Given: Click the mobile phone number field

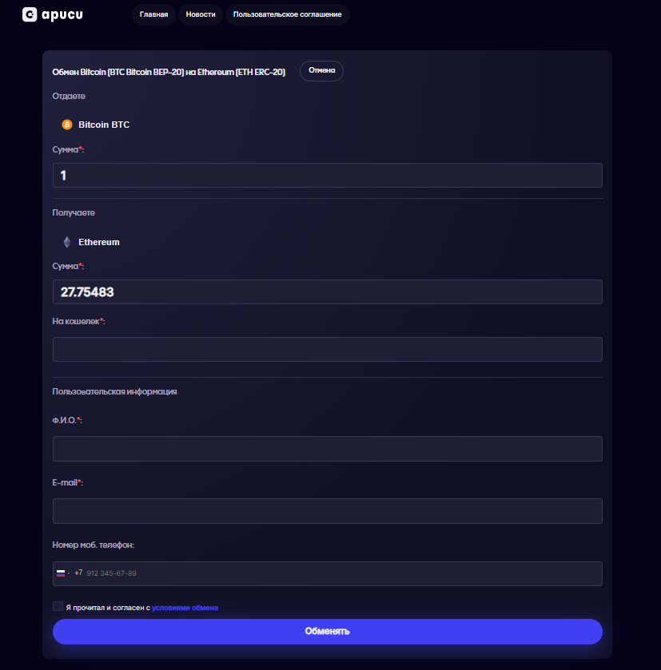Looking at the screenshot, I should tap(328, 573).
